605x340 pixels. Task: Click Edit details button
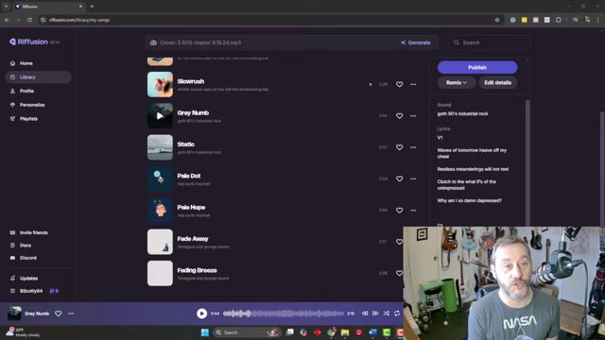click(x=498, y=82)
